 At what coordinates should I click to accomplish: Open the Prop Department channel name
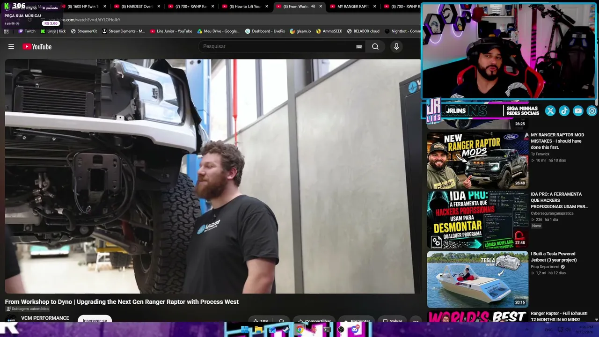point(545,267)
